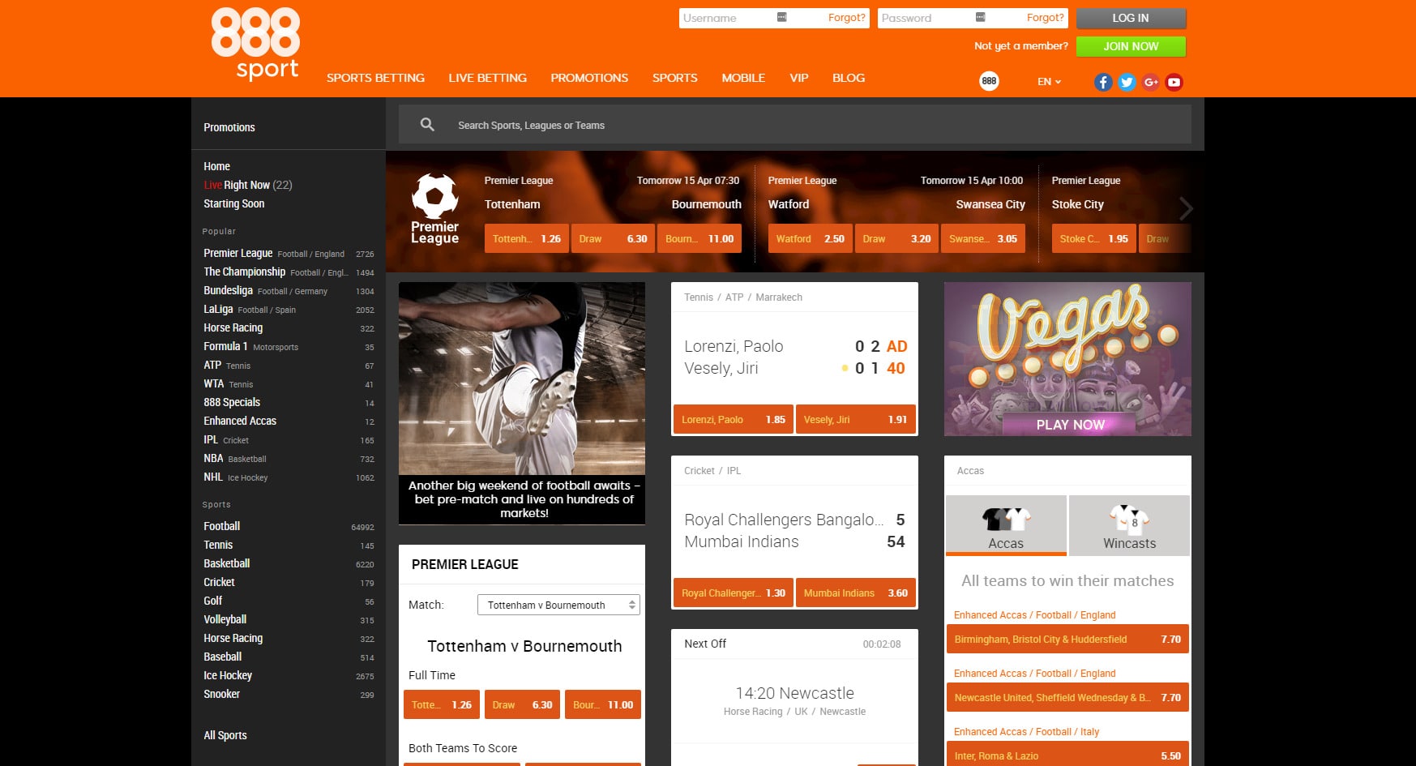Open Promotions in the left sidebar
The image size is (1416, 766).
pyautogui.click(x=229, y=127)
